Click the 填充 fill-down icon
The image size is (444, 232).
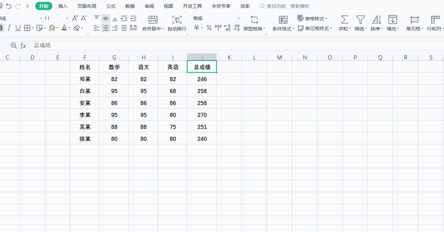pyautogui.click(x=393, y=19)
